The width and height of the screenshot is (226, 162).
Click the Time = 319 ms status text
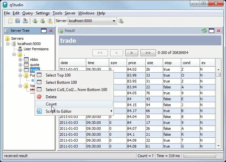click(168, 156)
